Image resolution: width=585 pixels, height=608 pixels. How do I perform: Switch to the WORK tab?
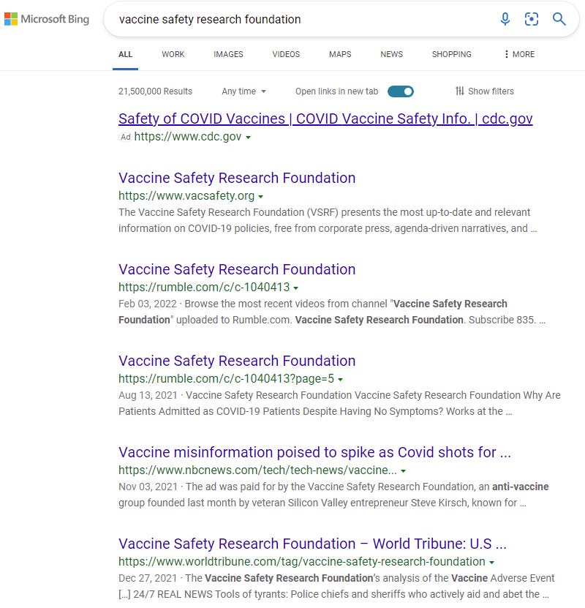pos(173,54)
